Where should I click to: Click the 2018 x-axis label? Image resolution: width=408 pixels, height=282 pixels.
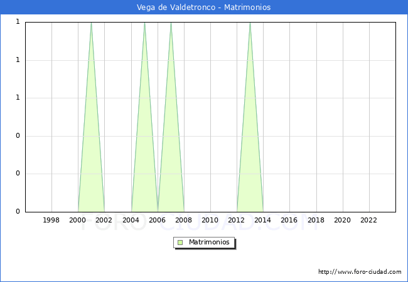316,220
